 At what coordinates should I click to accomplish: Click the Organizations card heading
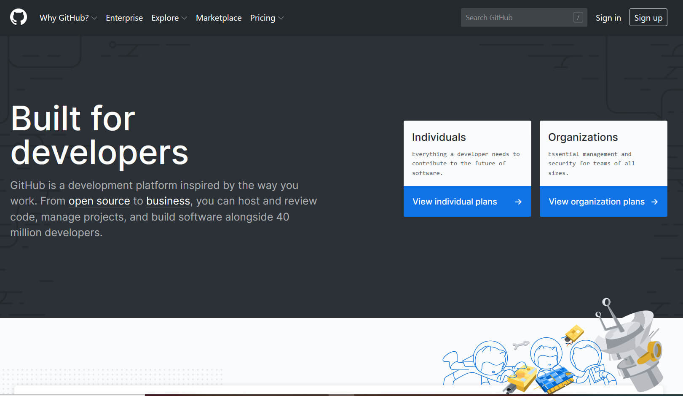pos(583,137)
